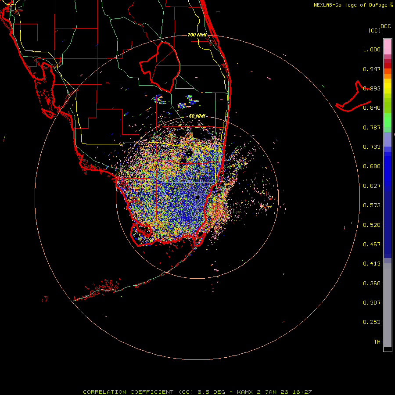Image resolution: width=395 pixels, height=395 pixels.
Task: Select the 0.893 scale value
Action: coord(372,88)
